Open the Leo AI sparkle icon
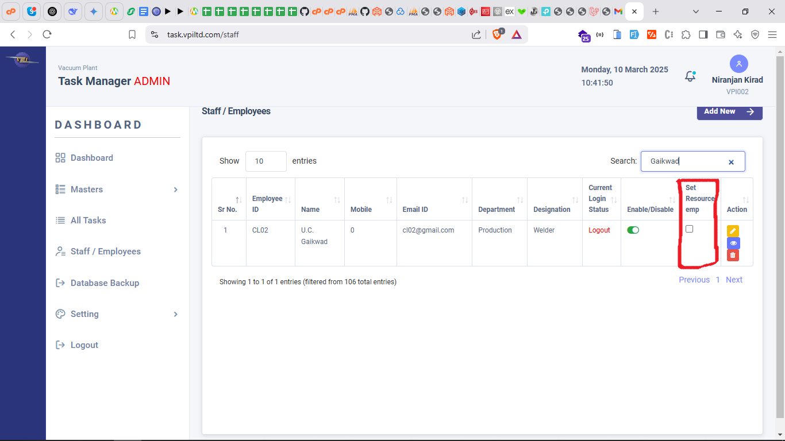This screenshot has height=441, width=785. coord(738,34)
